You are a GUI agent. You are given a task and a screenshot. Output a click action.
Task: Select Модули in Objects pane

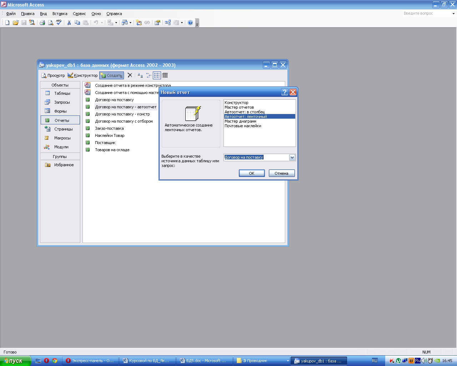click(60, 147)
